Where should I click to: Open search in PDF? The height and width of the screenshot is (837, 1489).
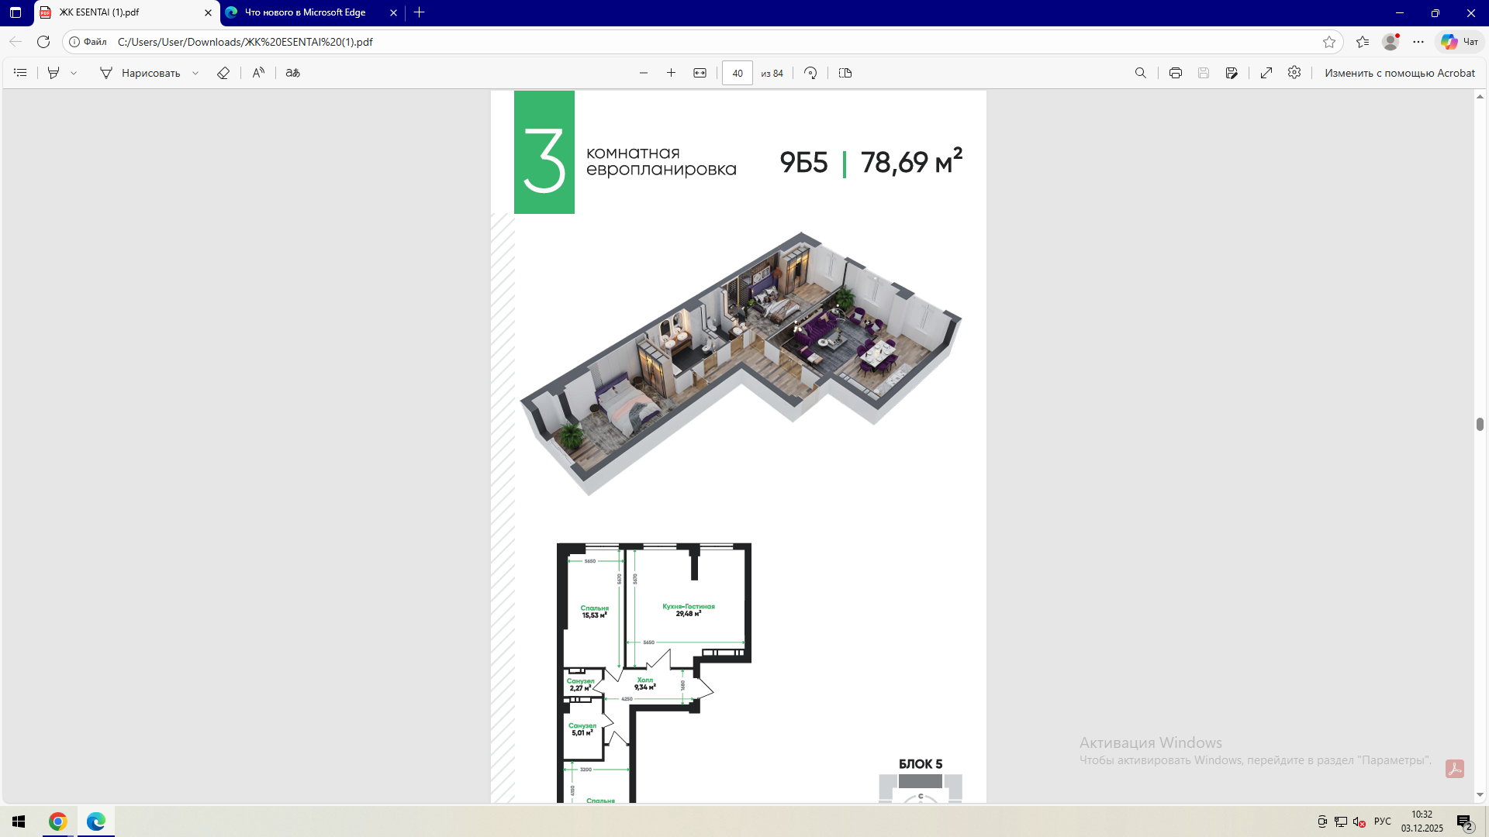pos(1140,73)
